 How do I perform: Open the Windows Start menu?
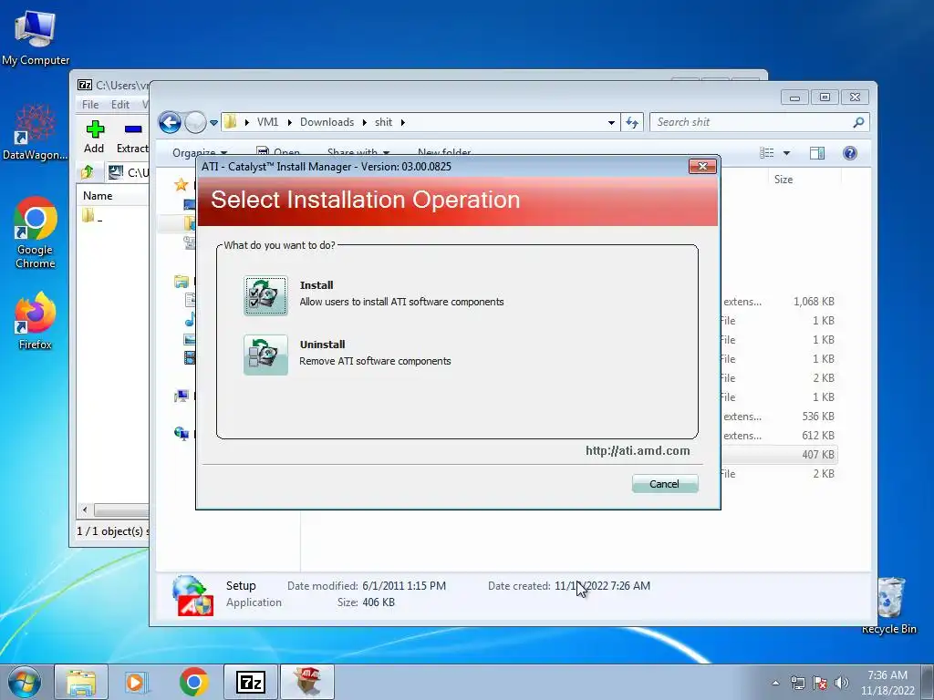(x=25, y=682)
